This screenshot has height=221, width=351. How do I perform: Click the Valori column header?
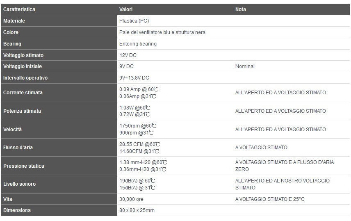coord(126,9)
